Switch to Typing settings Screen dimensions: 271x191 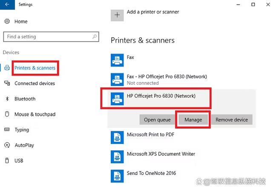(x=22, y=130)
